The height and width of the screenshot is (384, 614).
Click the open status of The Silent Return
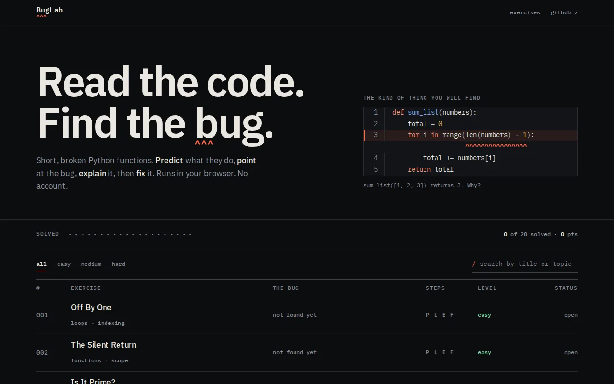tap(571, 353)
